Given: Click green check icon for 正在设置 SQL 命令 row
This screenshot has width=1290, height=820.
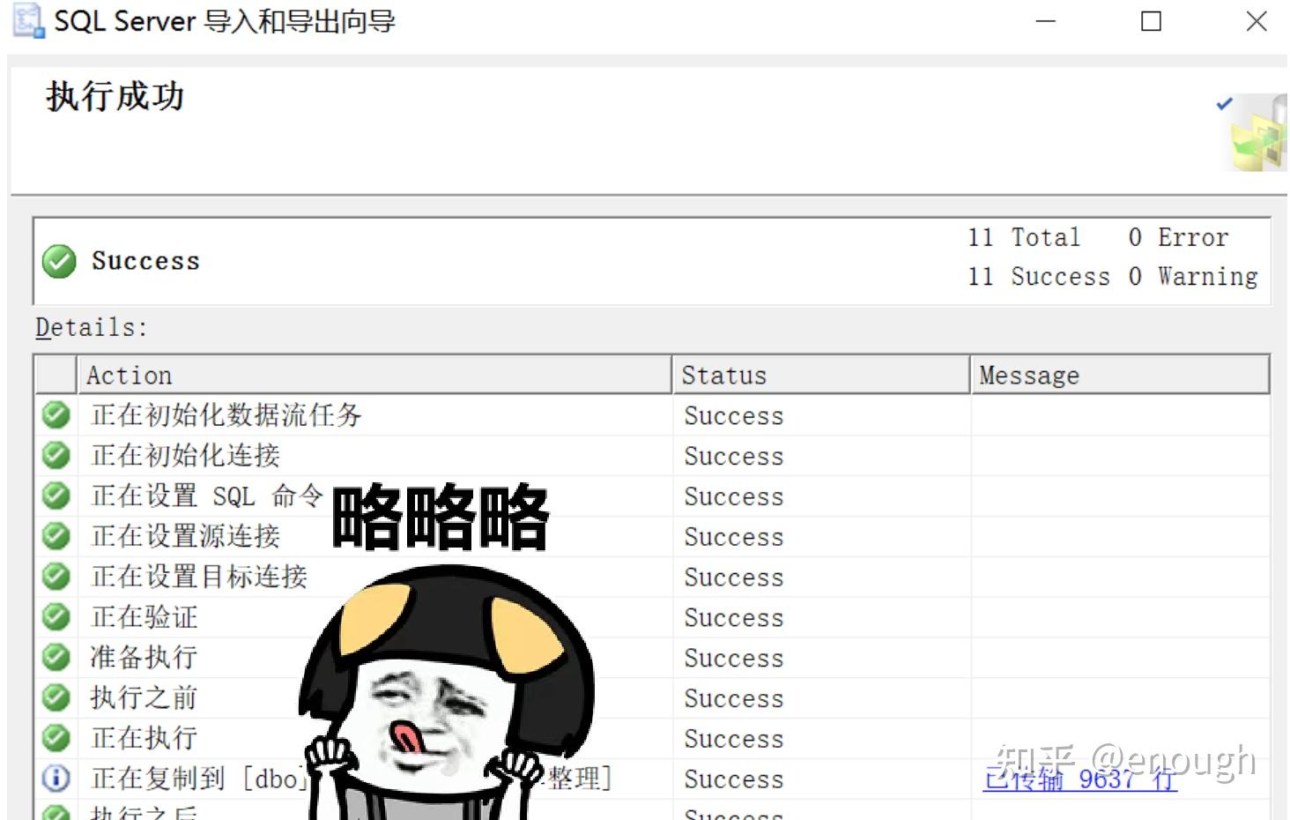Looking at the screenshot, I should pos(56,496).
